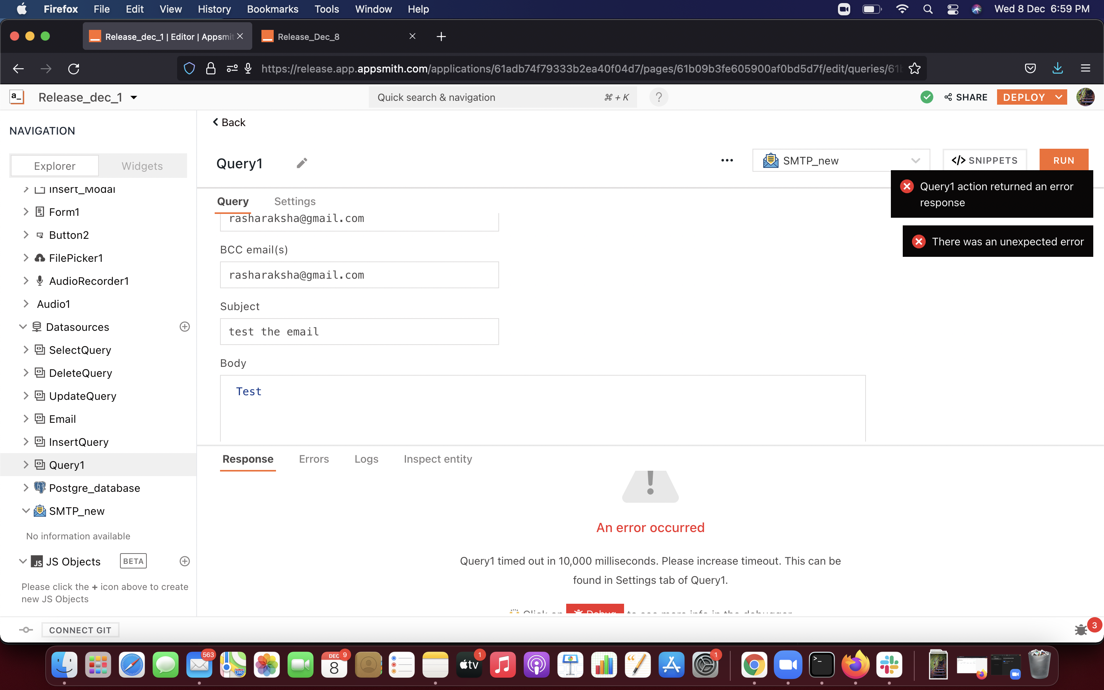Open the History menu in menu bar
The width and height of the screenshot is (1104, 690).
tap(214, 9)
